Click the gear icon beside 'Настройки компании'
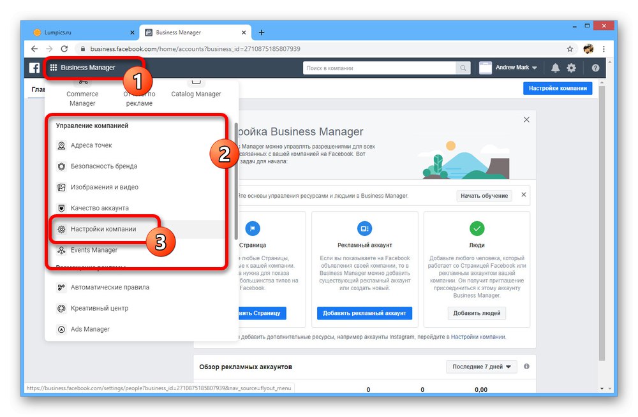This screenshot has height=417, width=638. coord(61,229)
